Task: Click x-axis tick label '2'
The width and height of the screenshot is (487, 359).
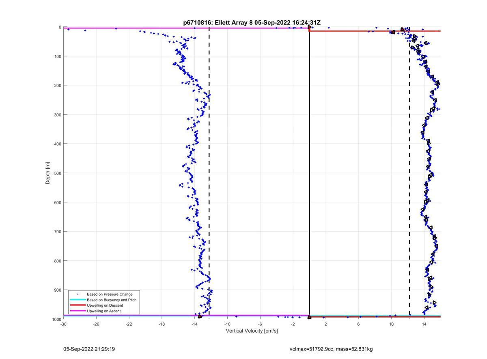Action: coord(326,324)
